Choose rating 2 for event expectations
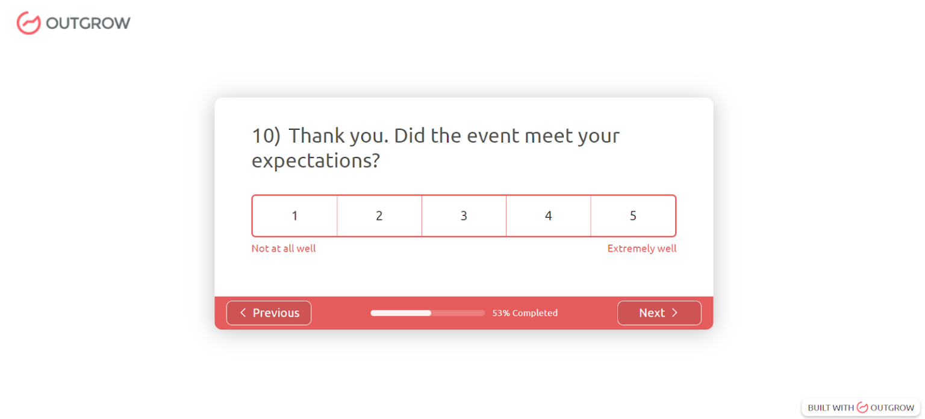The image size is (925, 419). click(x=379, y=216)
